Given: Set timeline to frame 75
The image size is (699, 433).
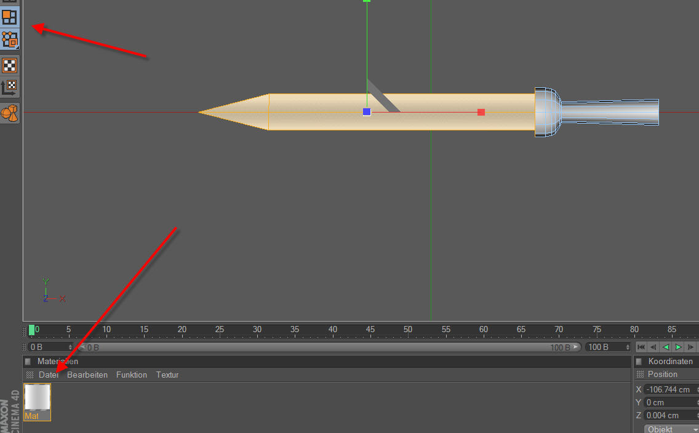Looking at the screenshot, I should (596, 330).
